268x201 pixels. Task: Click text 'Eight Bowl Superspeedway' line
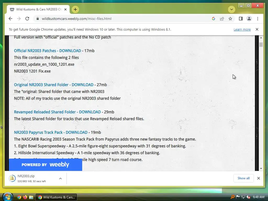click(x=100, y=146)
